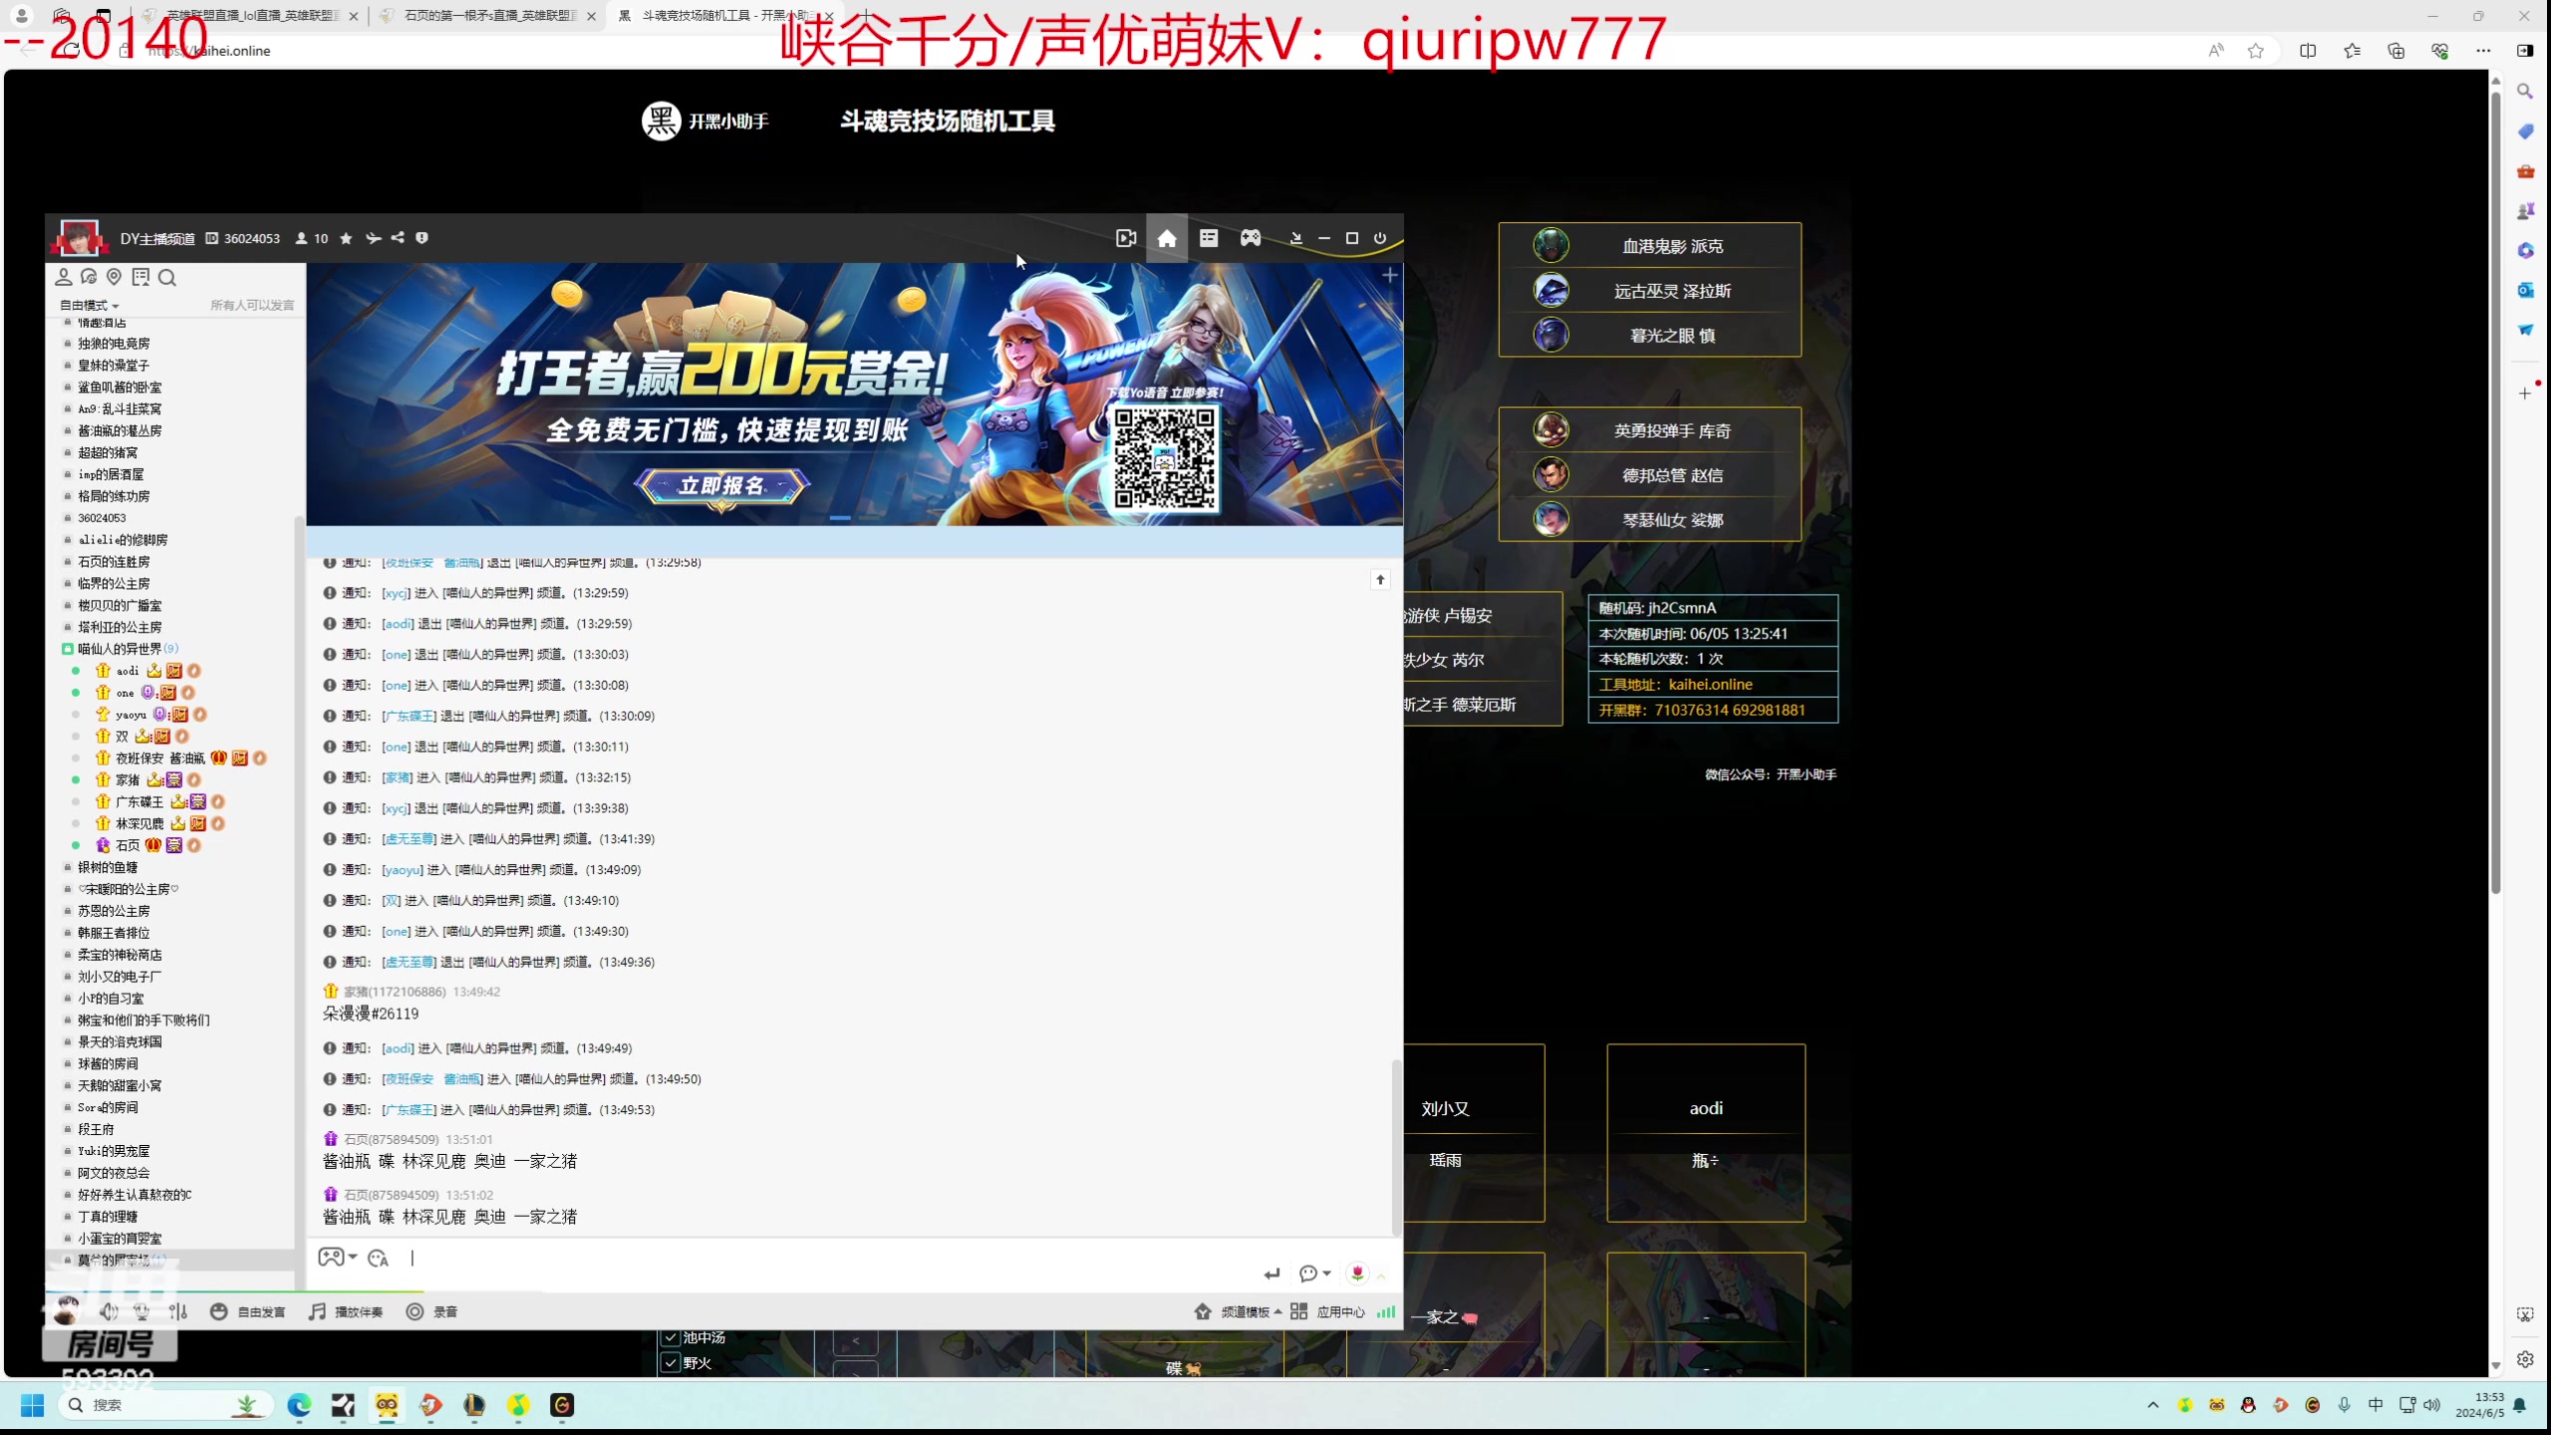Select the 银树的鱼塘 channel
This screenshot has width=2551, height=1435.
tap(108, 867)
